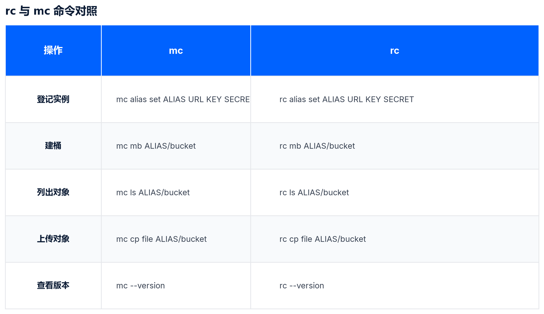The image size is (544, 314).
Task: Select the 查看版本 row label
Action: tap(53, 285)
